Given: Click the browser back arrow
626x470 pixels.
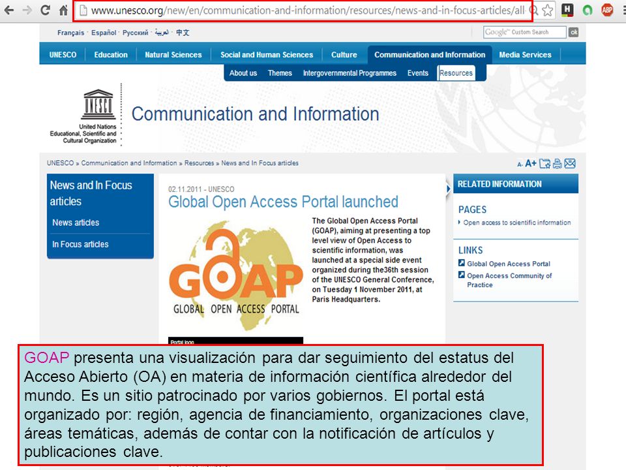Looking at the screenshot, I should (8, 10).
